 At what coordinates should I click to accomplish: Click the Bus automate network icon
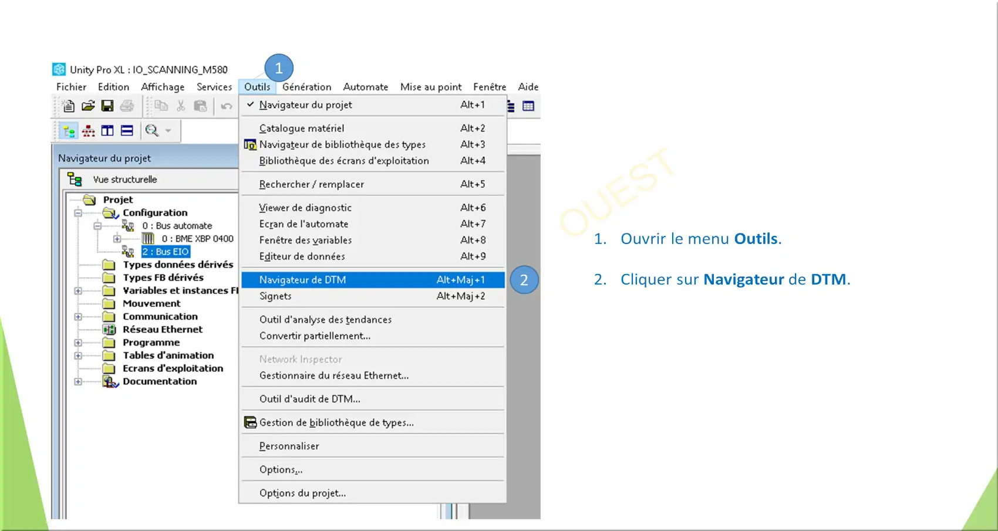[128, 225]
